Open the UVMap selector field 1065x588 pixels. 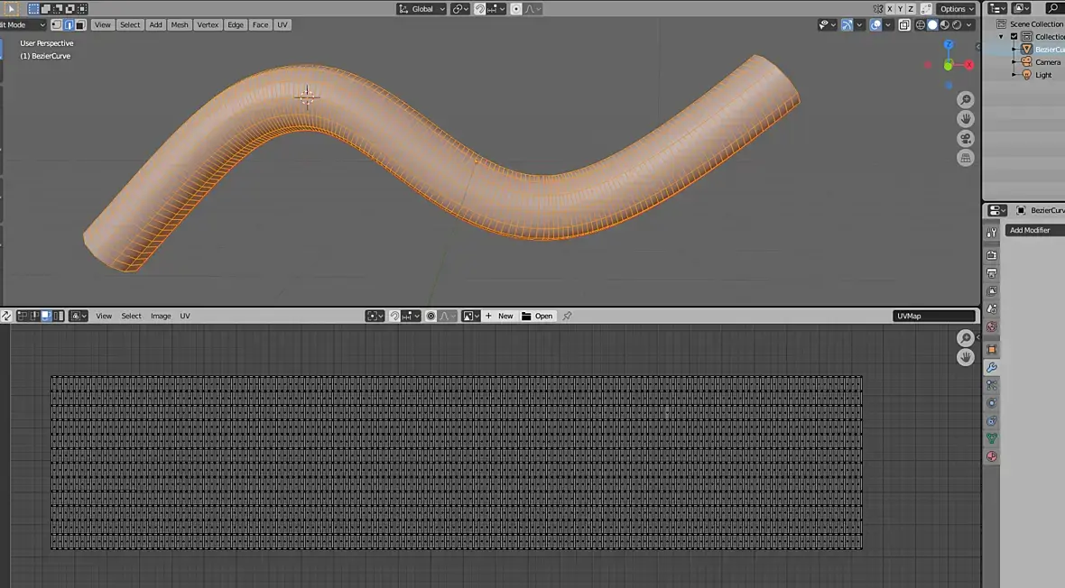click(934, 316)
